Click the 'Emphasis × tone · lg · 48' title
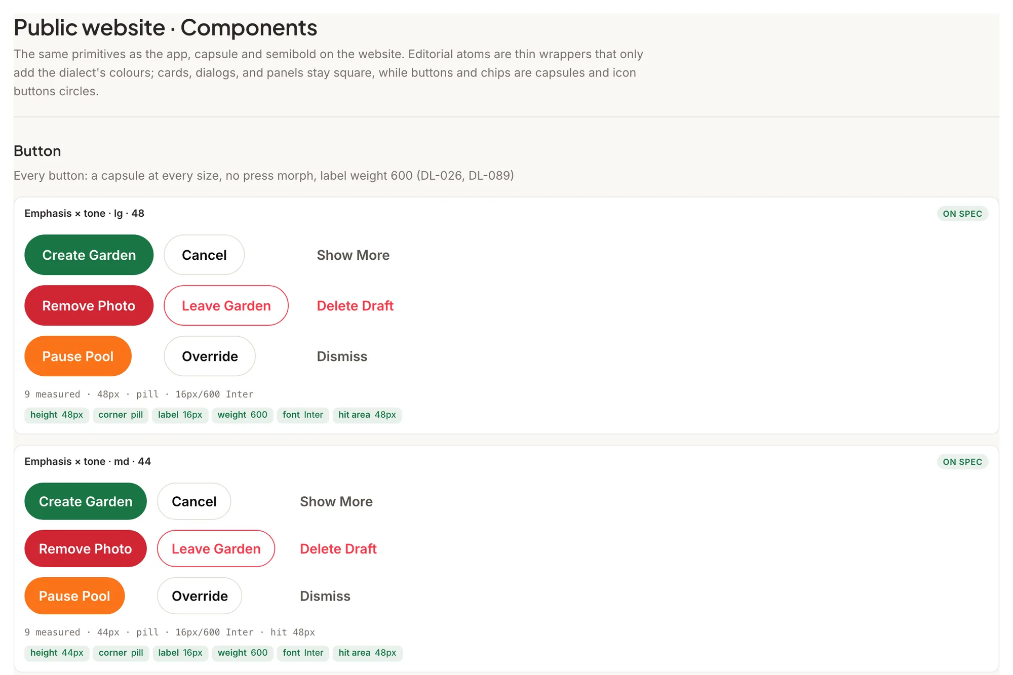Screen dimensions: 1013x675 [84, 213]
